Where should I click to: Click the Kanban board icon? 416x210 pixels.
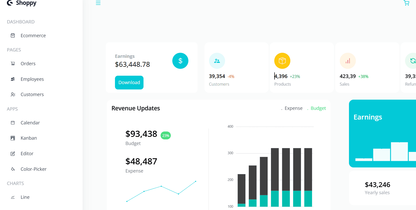(13, 138)
